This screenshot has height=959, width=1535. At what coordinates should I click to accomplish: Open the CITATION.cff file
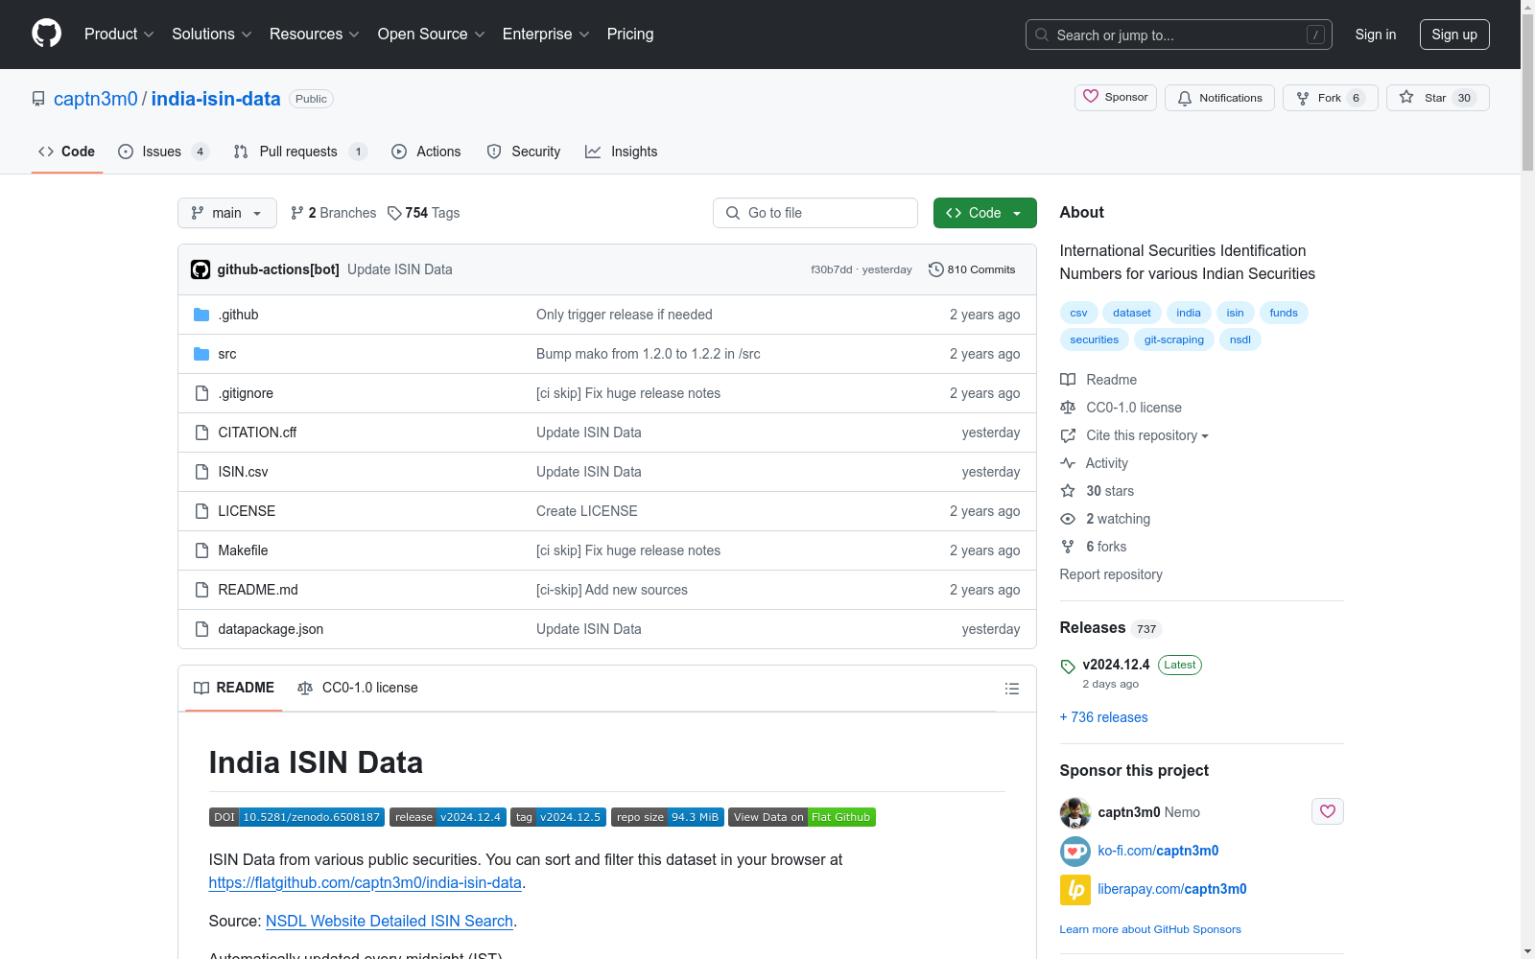pos(257,433)
